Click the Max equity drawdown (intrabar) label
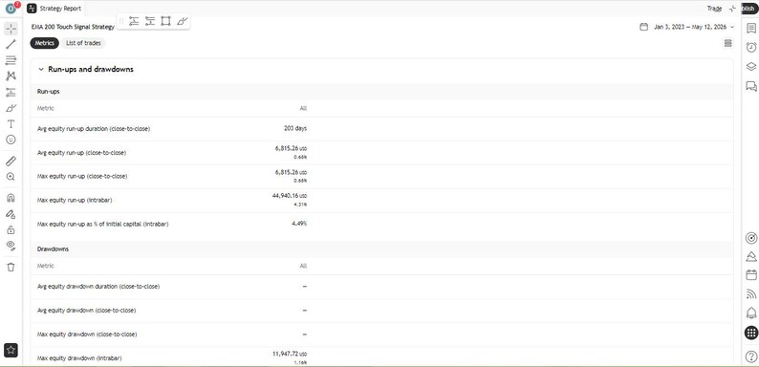This screenshot has height=367, width=759. pos(79,358)
